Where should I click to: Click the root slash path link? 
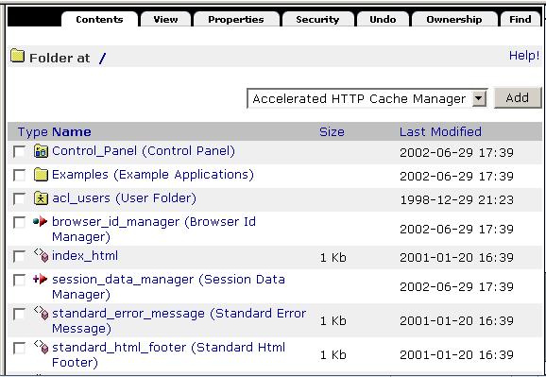(x=102, y=58)
